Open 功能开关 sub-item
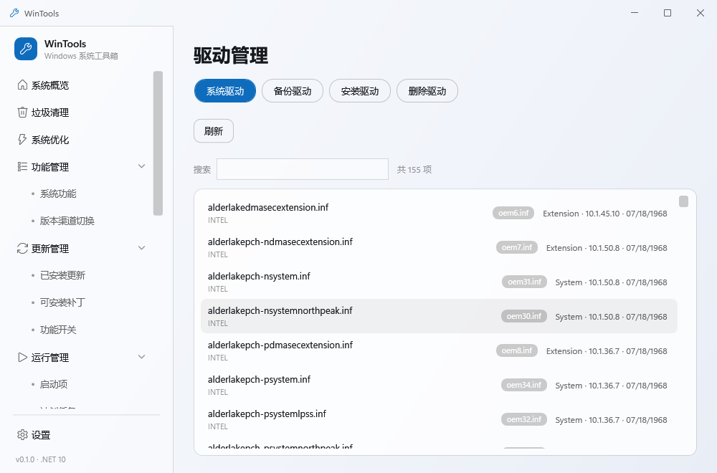The height and width of the screenshot is (473, 717). (x=58, y=330)
